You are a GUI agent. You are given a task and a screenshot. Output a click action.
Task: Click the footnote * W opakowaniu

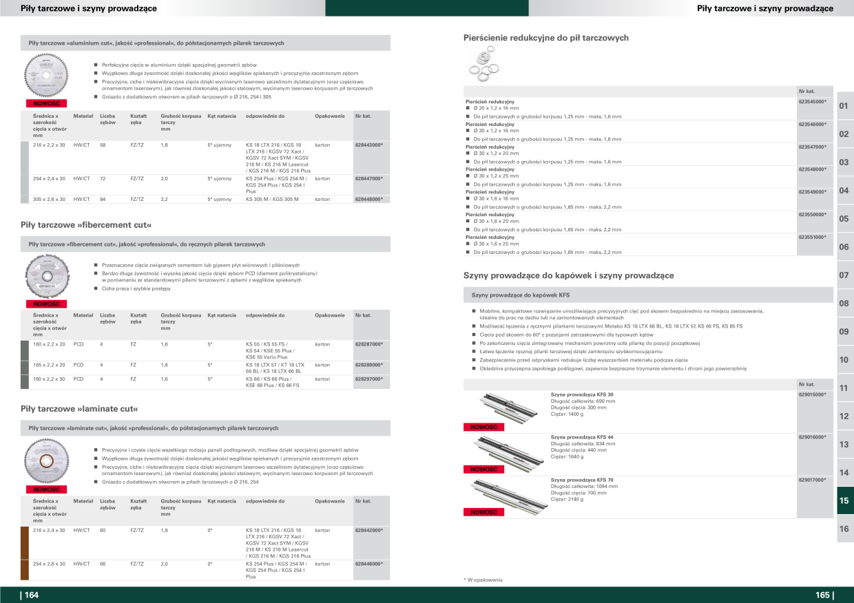(483, 580)
